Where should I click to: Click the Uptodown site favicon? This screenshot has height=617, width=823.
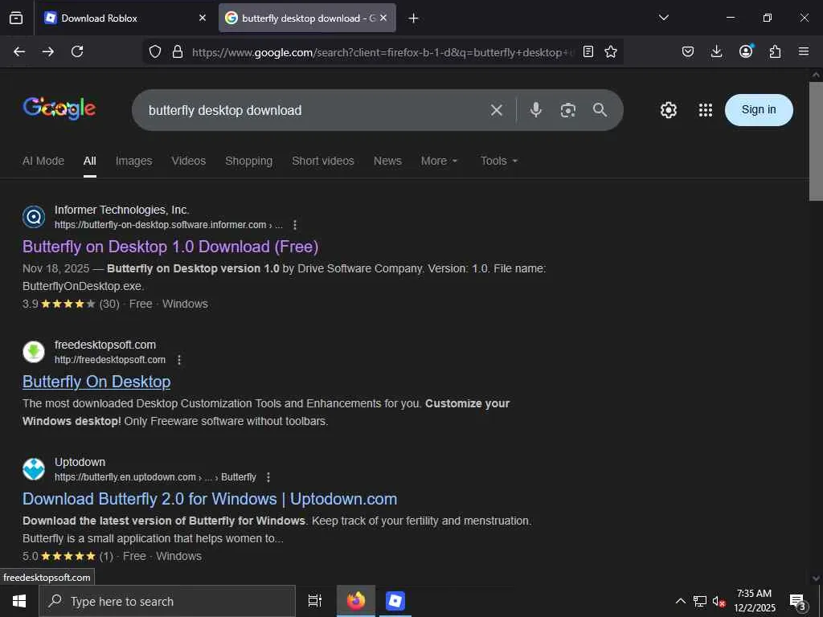[34, 469]
